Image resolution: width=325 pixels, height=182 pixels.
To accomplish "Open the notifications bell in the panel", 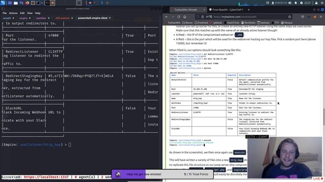I will (296, 3).
